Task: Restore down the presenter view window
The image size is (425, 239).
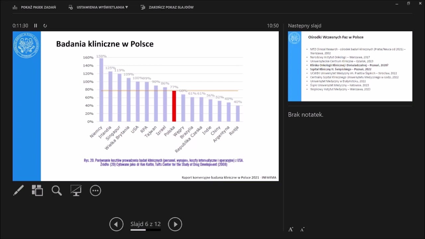Action: (408, 3)
